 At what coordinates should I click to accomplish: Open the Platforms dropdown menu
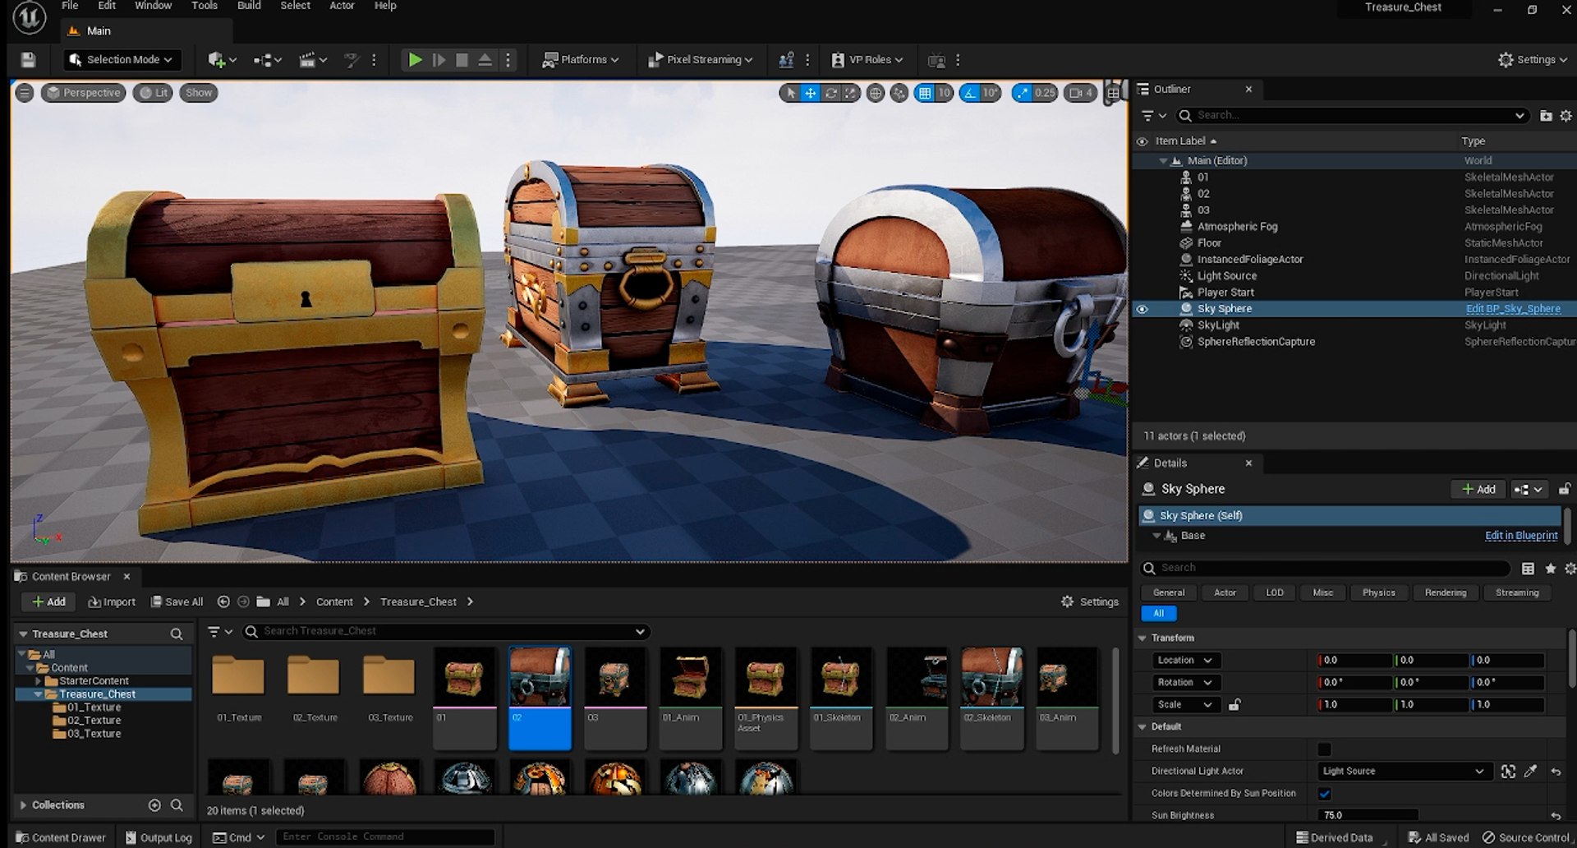580,60
